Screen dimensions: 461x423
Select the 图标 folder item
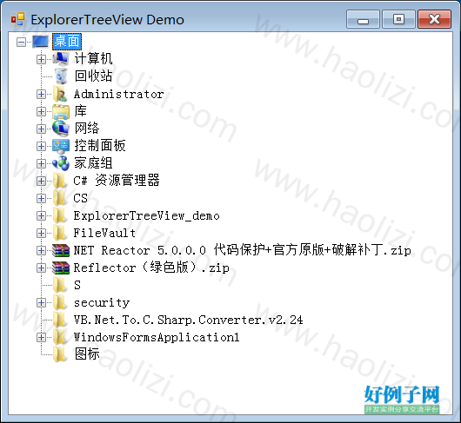pyautogui.click(x=87, y=354)
